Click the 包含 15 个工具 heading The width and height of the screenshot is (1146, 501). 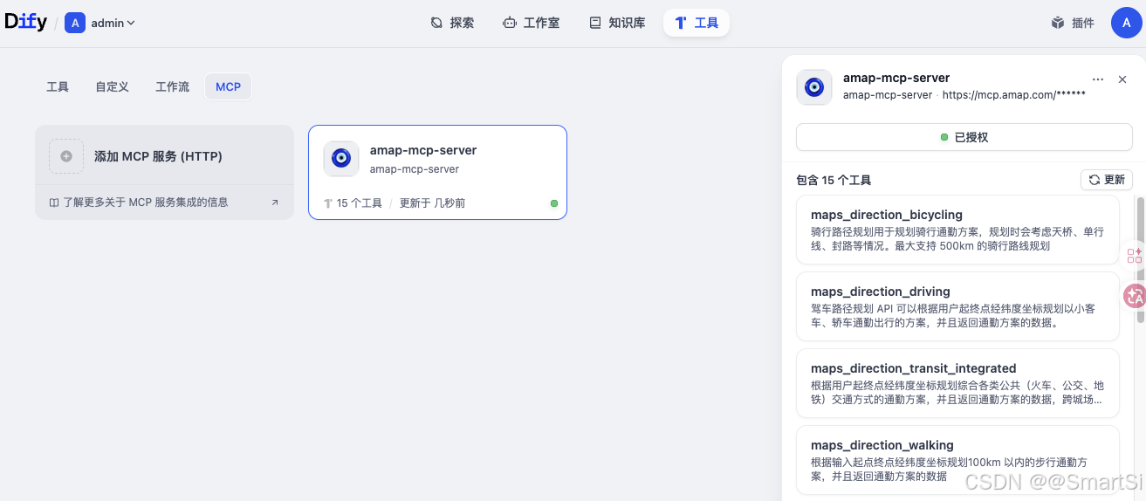[x=834, y=181]
